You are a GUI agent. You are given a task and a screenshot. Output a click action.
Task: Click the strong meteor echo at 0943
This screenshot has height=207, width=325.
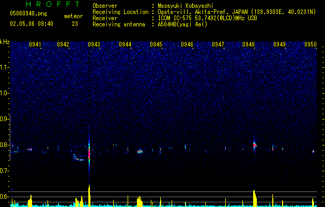coord(89,154)
